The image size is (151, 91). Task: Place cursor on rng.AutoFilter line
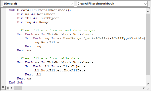click(x=47, y=42)
